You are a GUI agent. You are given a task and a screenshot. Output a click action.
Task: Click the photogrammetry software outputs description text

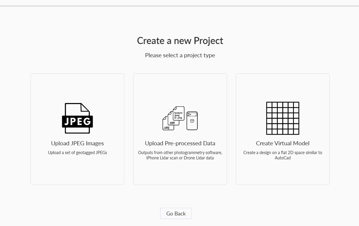click(180, 155)
